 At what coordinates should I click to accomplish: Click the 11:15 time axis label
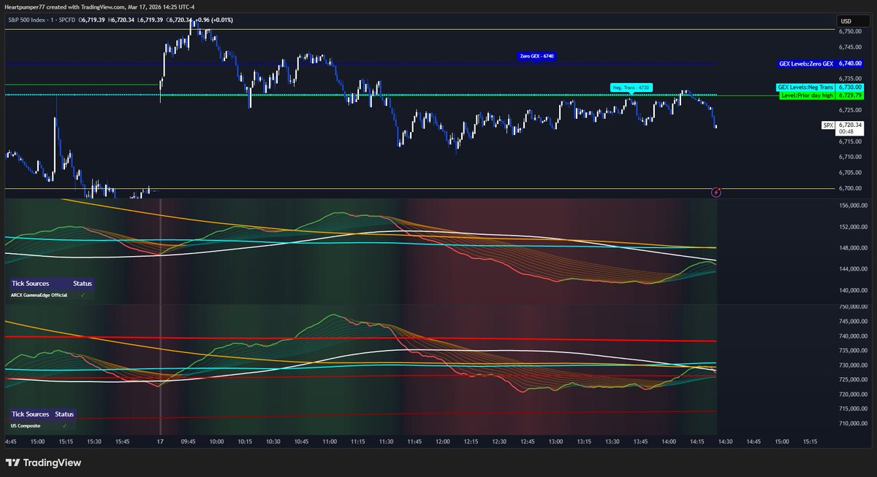(358, 441)
